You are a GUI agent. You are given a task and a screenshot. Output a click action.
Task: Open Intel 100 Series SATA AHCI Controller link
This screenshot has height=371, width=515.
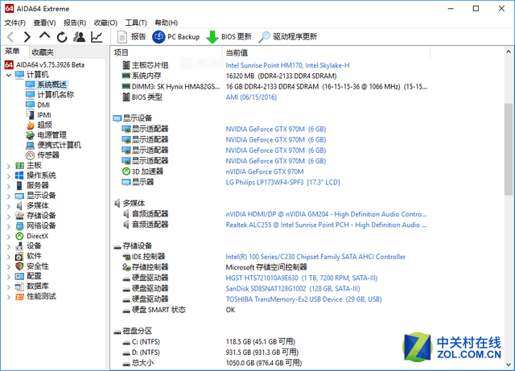[315, 257]
